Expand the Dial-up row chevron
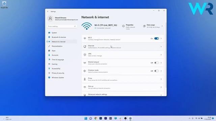The width and height of the screenshot is (216, 121). tap(161, 87)
